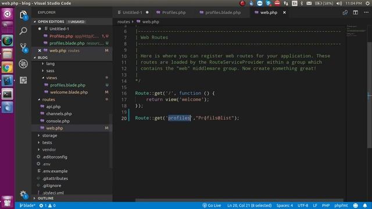This screenshot has width=372, height=209.
Task: Switch to the Untitled-1 tab
Action: point(133,13)
